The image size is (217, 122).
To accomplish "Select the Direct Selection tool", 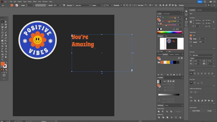I will tap(6, 22).
